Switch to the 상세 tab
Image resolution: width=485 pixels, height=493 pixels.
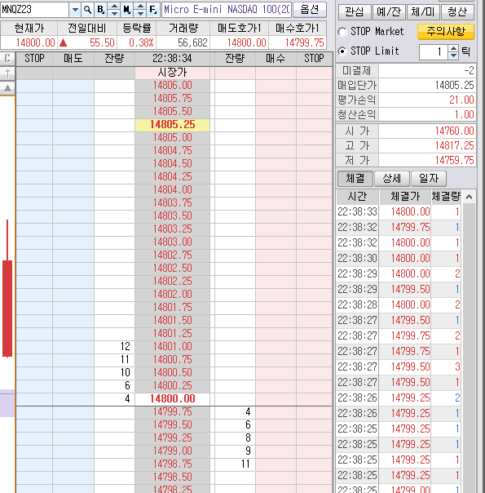click(392, 179)
